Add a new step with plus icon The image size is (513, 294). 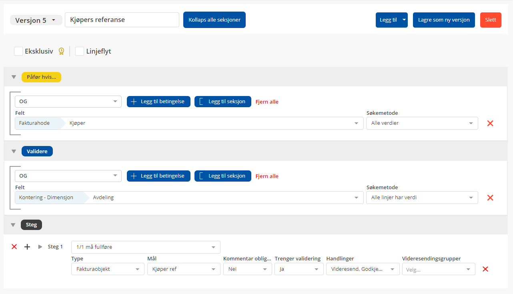27,247
